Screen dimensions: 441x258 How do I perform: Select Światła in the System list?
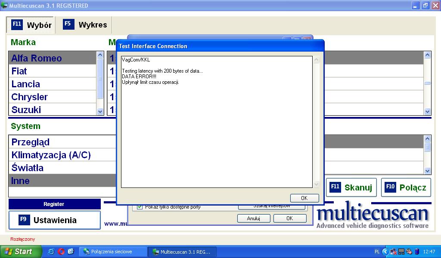pos(62,168)
